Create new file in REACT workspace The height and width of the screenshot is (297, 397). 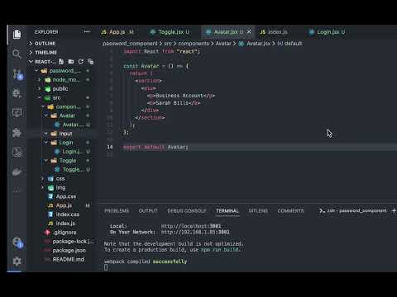coord(61,62)
